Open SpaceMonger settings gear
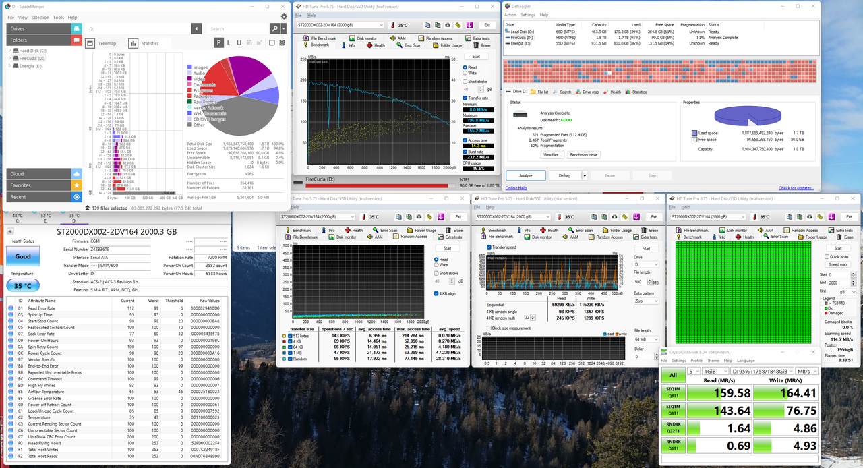The height and width of the screenshot is (468, 863). click(x=284, y=17)
